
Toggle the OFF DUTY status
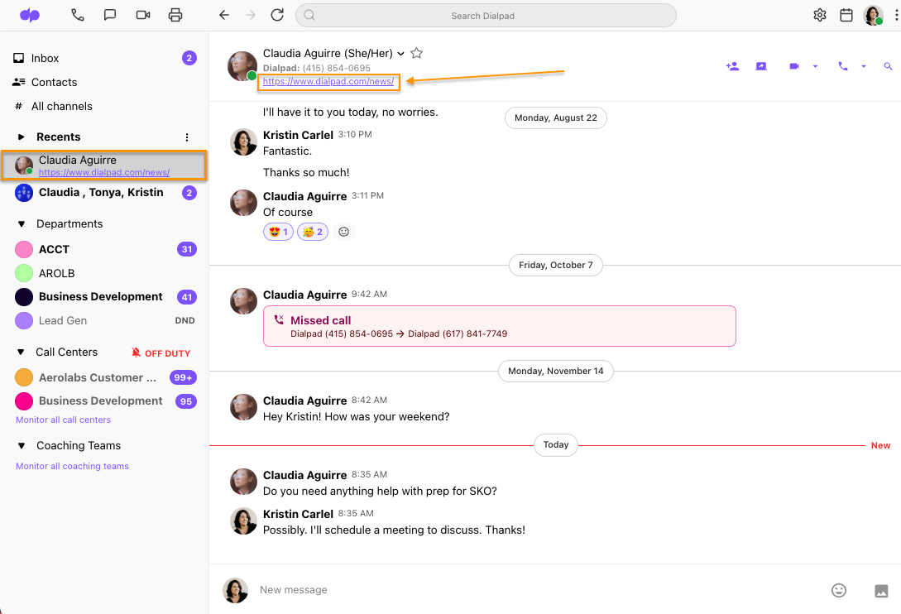161,353
